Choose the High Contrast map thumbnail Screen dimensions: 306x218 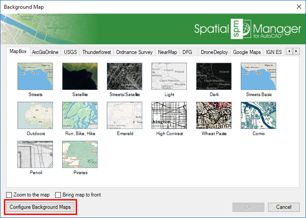coord(169,115)
